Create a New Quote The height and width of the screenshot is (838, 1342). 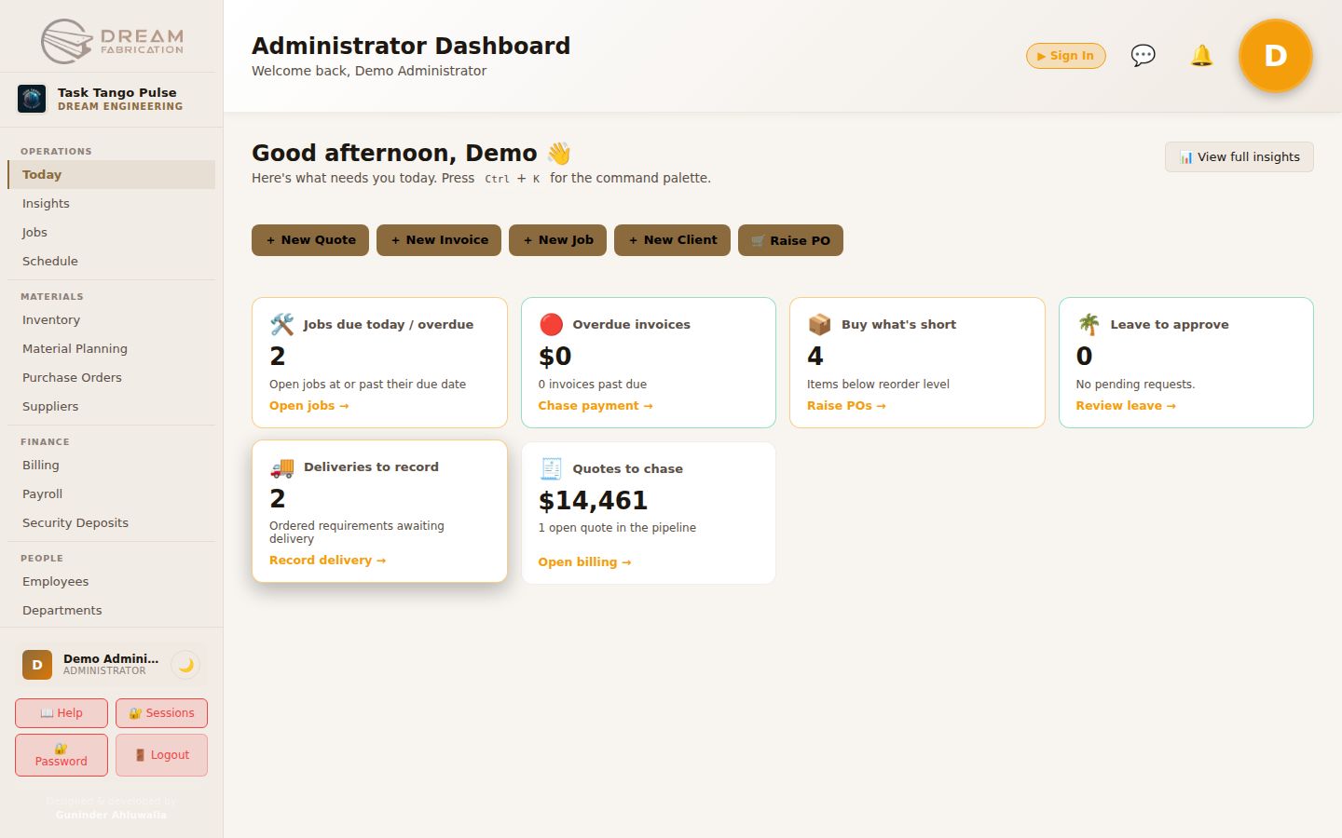click(x=310, y=240)
